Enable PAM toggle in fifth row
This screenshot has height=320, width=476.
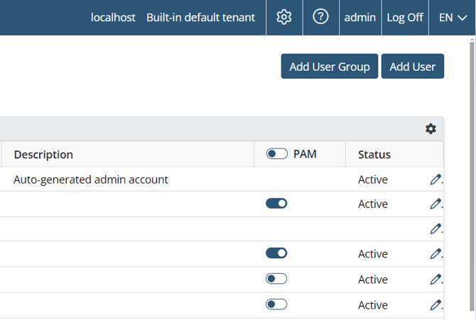click(x=276, y=279)
